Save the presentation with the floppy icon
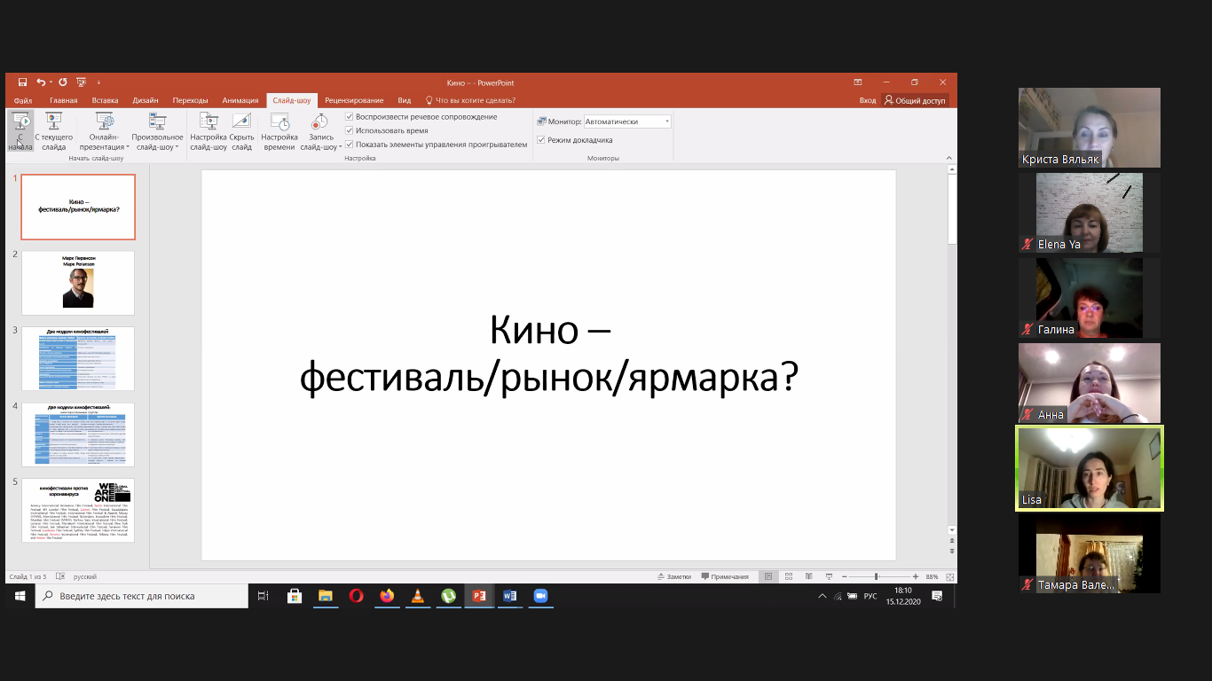The image size is (1212, 681). [23, 82]
